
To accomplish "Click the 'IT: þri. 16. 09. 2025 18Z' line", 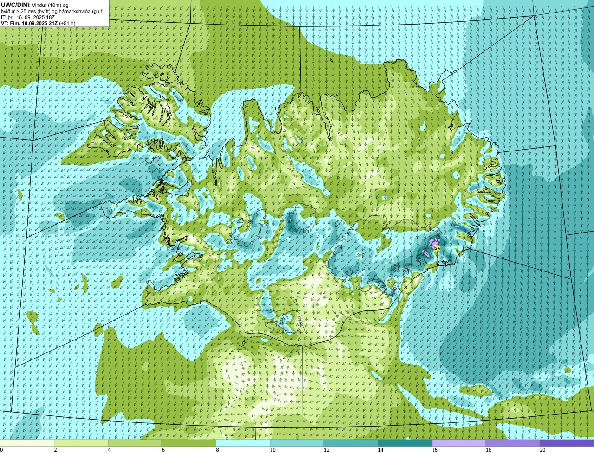I will (28, 17).
